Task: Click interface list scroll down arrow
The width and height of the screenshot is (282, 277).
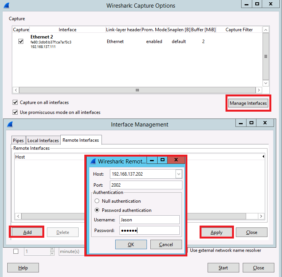Action: (x=266, y=83)
